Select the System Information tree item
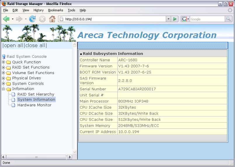The image size is (235, 167). point(36,99)
